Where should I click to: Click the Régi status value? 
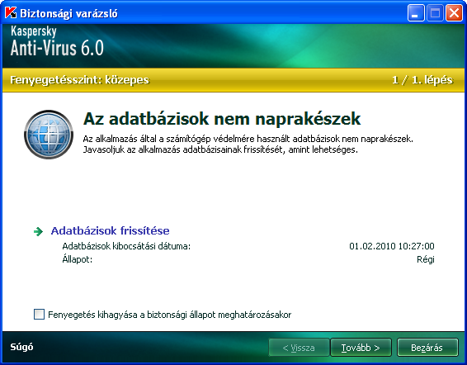[x=425, y=259]
